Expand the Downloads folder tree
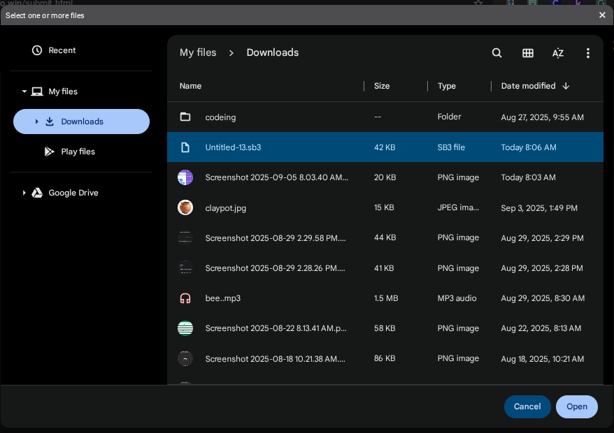Viewport: 614px width, 433px height. (x=37, y=122)
